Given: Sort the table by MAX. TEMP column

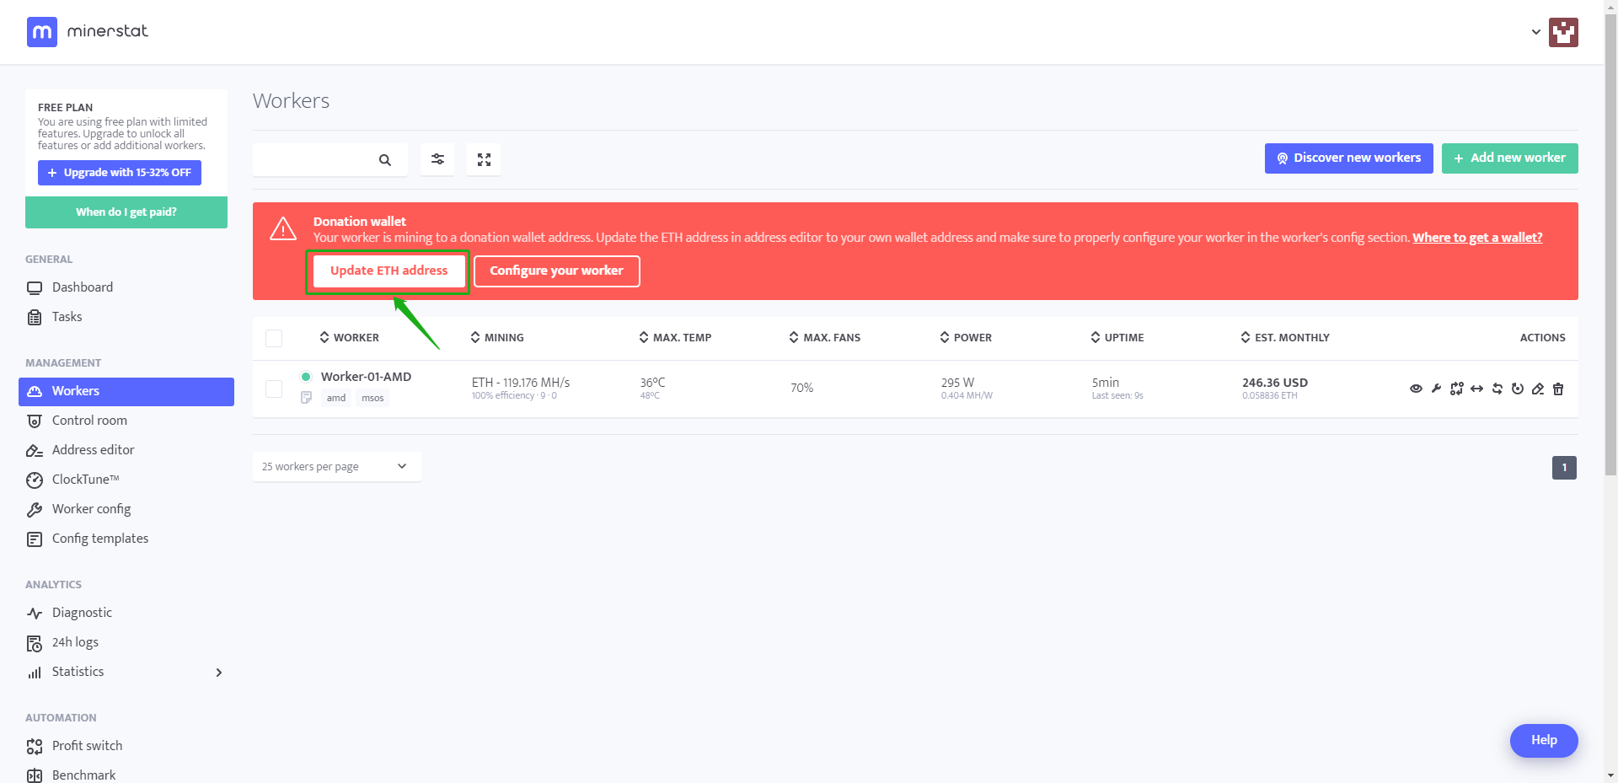Looking at the screenshot, I should coord(675,338).
